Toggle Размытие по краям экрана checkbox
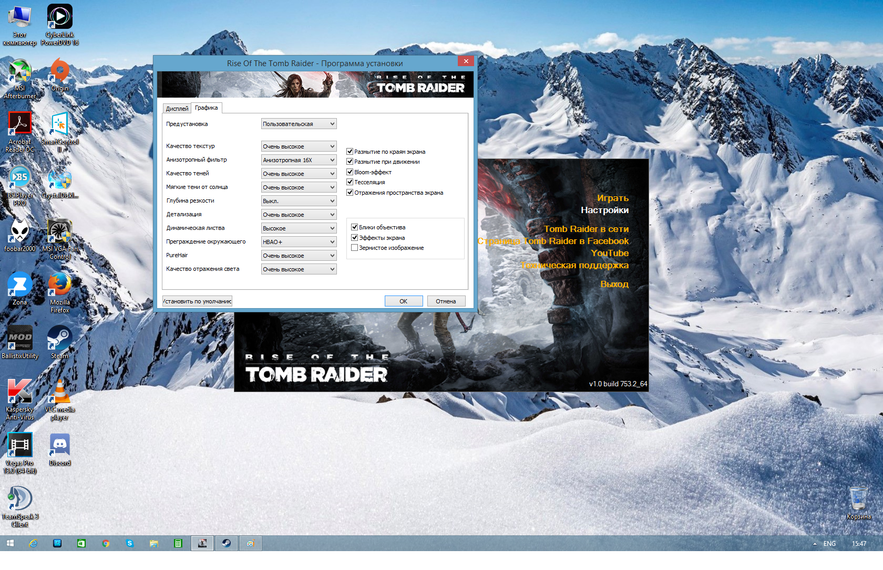The height and width of the screenshot is (570, 883). click(x=350, y=152)
